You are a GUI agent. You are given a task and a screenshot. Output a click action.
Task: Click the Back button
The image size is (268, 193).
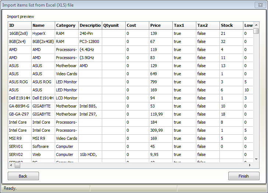tap(23, 176)
